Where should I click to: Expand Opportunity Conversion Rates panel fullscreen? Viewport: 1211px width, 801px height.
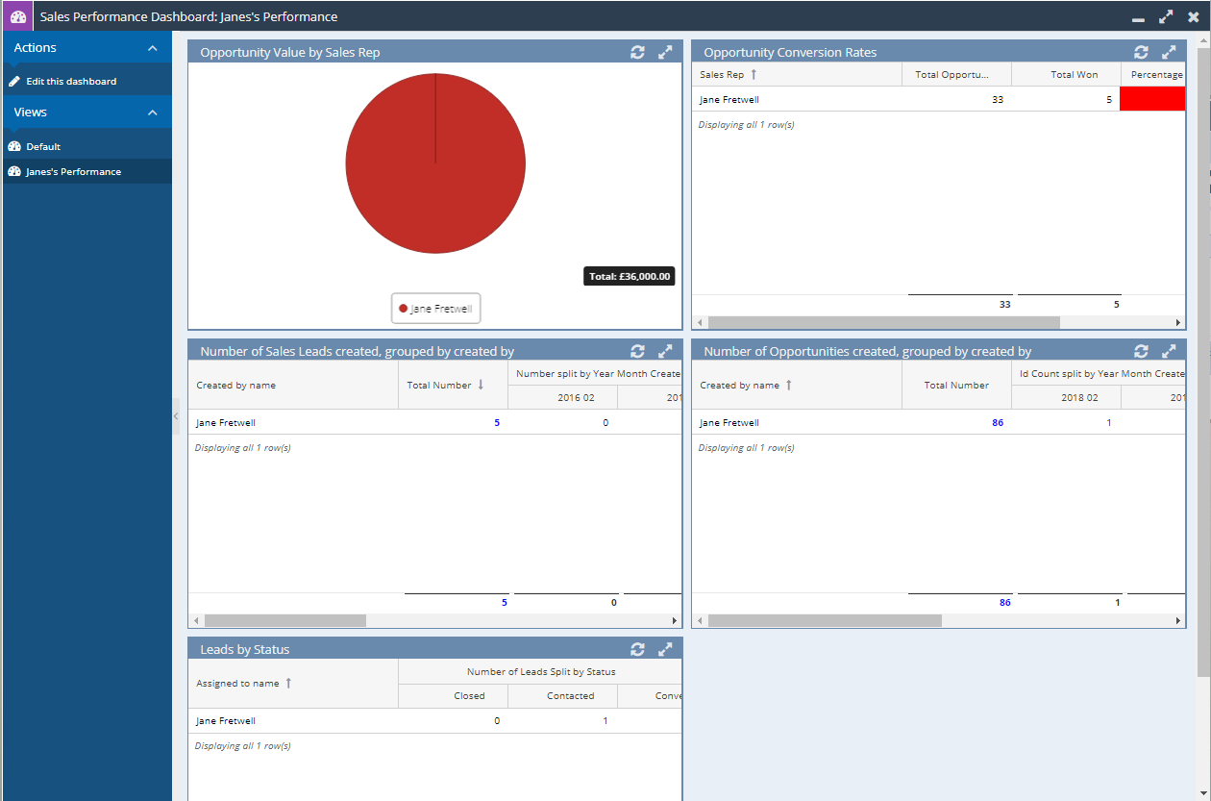tap(1169, 52)
